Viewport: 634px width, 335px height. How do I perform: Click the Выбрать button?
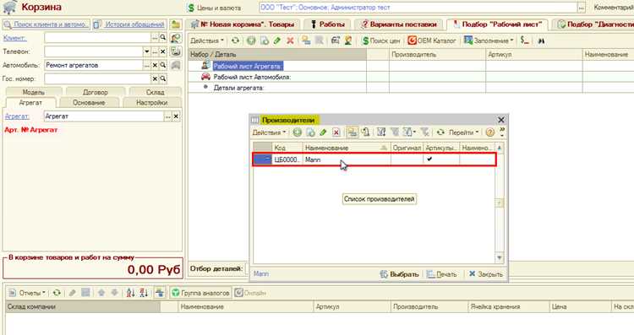[x=400, y=274]
